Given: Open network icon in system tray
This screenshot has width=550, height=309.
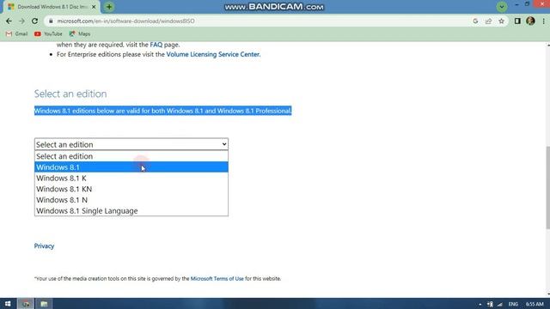Looking at the screenshot, I should point(499,305).
